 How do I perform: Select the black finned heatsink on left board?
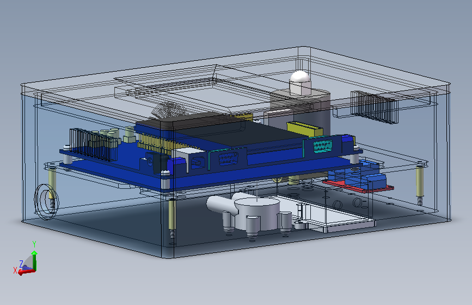click(93, 144)
